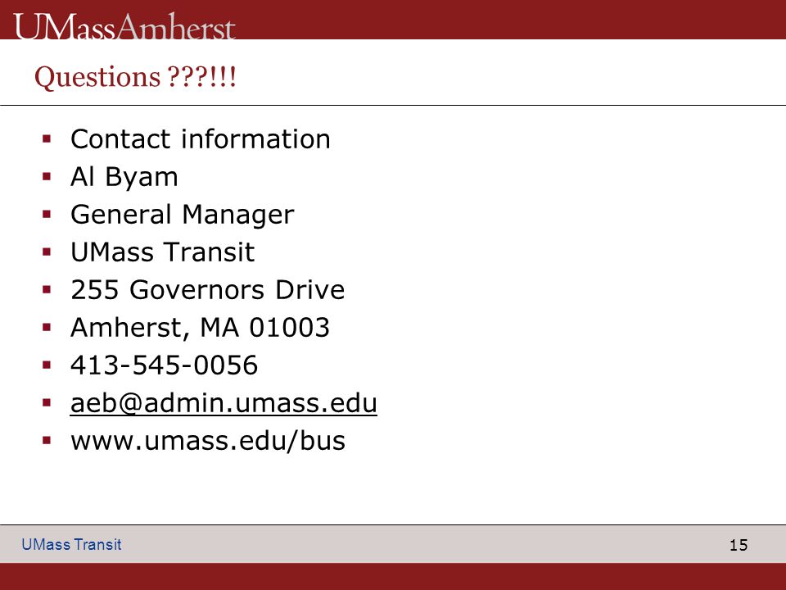Screen dimensions: 786x590
Task: Click the General Manager text line
Action: (x=183, y=215)
